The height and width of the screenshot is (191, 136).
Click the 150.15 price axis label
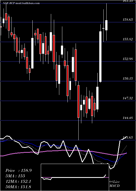coord(127,79)
